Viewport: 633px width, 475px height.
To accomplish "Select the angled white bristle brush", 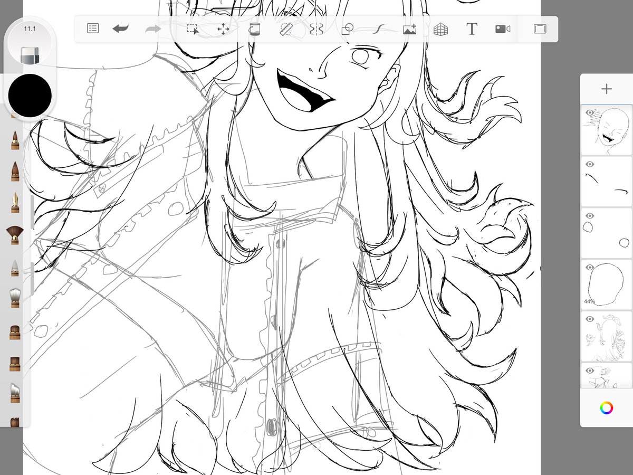I will point(15,393).
